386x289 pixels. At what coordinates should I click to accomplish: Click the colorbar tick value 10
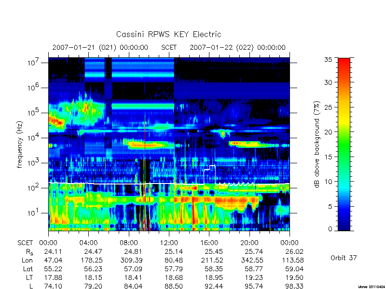[328, 182]
